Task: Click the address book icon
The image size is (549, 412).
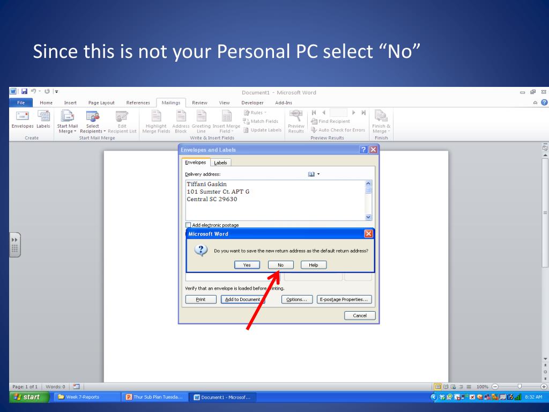Action: point(311,174)
